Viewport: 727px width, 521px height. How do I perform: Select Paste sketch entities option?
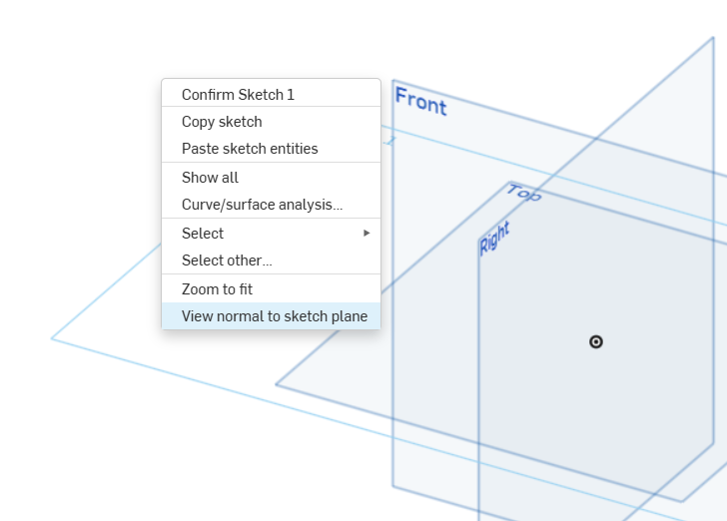[250, 149]
